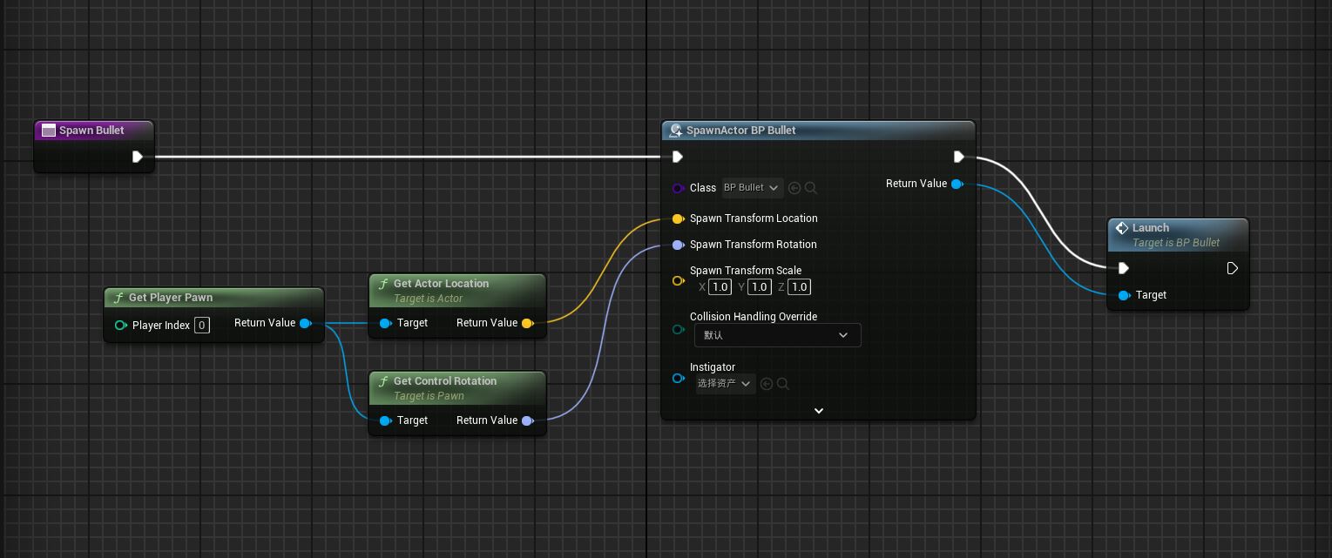Click SpawnActor output execution pin
The height and width of the screenshot is (558, 1332).
958,158
